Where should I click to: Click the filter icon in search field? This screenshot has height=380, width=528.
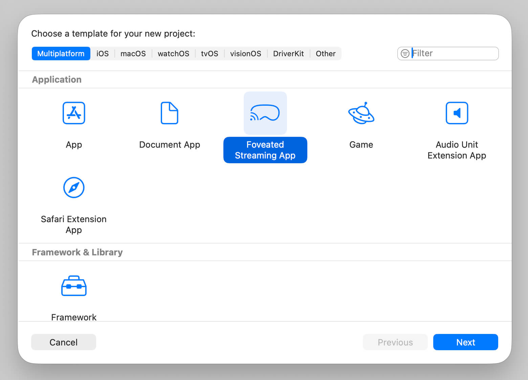click(405, 54)
